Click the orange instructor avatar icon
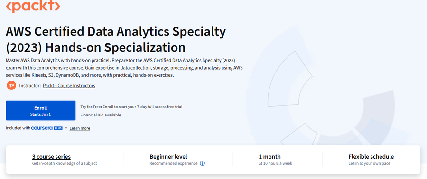This screenshot has width=427, height=179. [11, 86]
